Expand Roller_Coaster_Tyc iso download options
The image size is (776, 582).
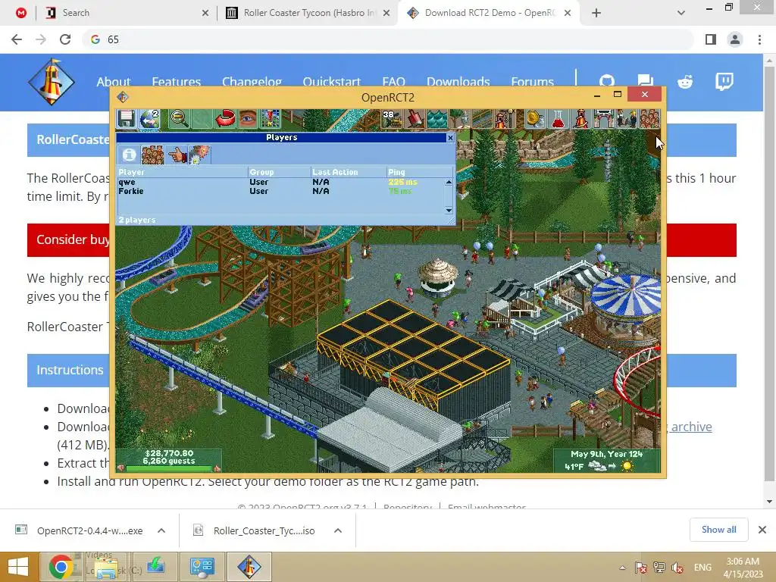[338, 530]
